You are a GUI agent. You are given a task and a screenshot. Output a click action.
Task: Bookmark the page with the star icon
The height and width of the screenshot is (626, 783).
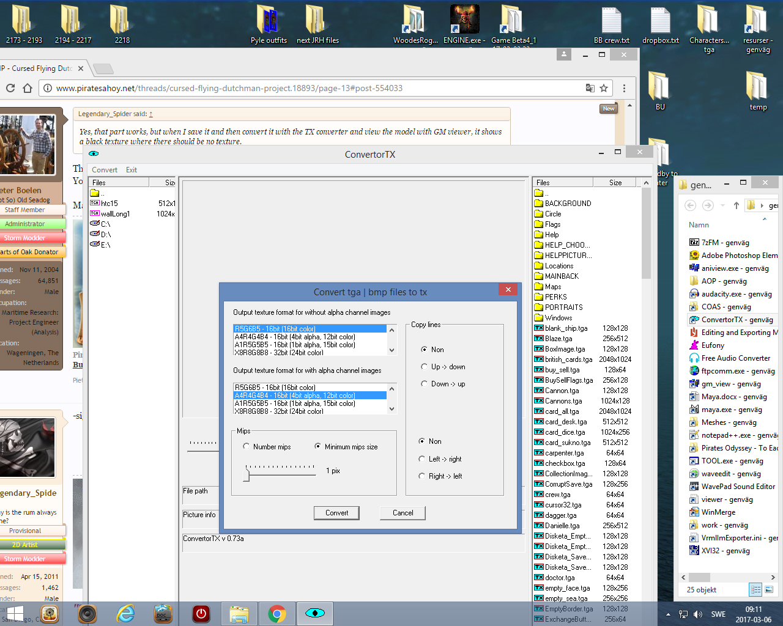tap(604, 88)
